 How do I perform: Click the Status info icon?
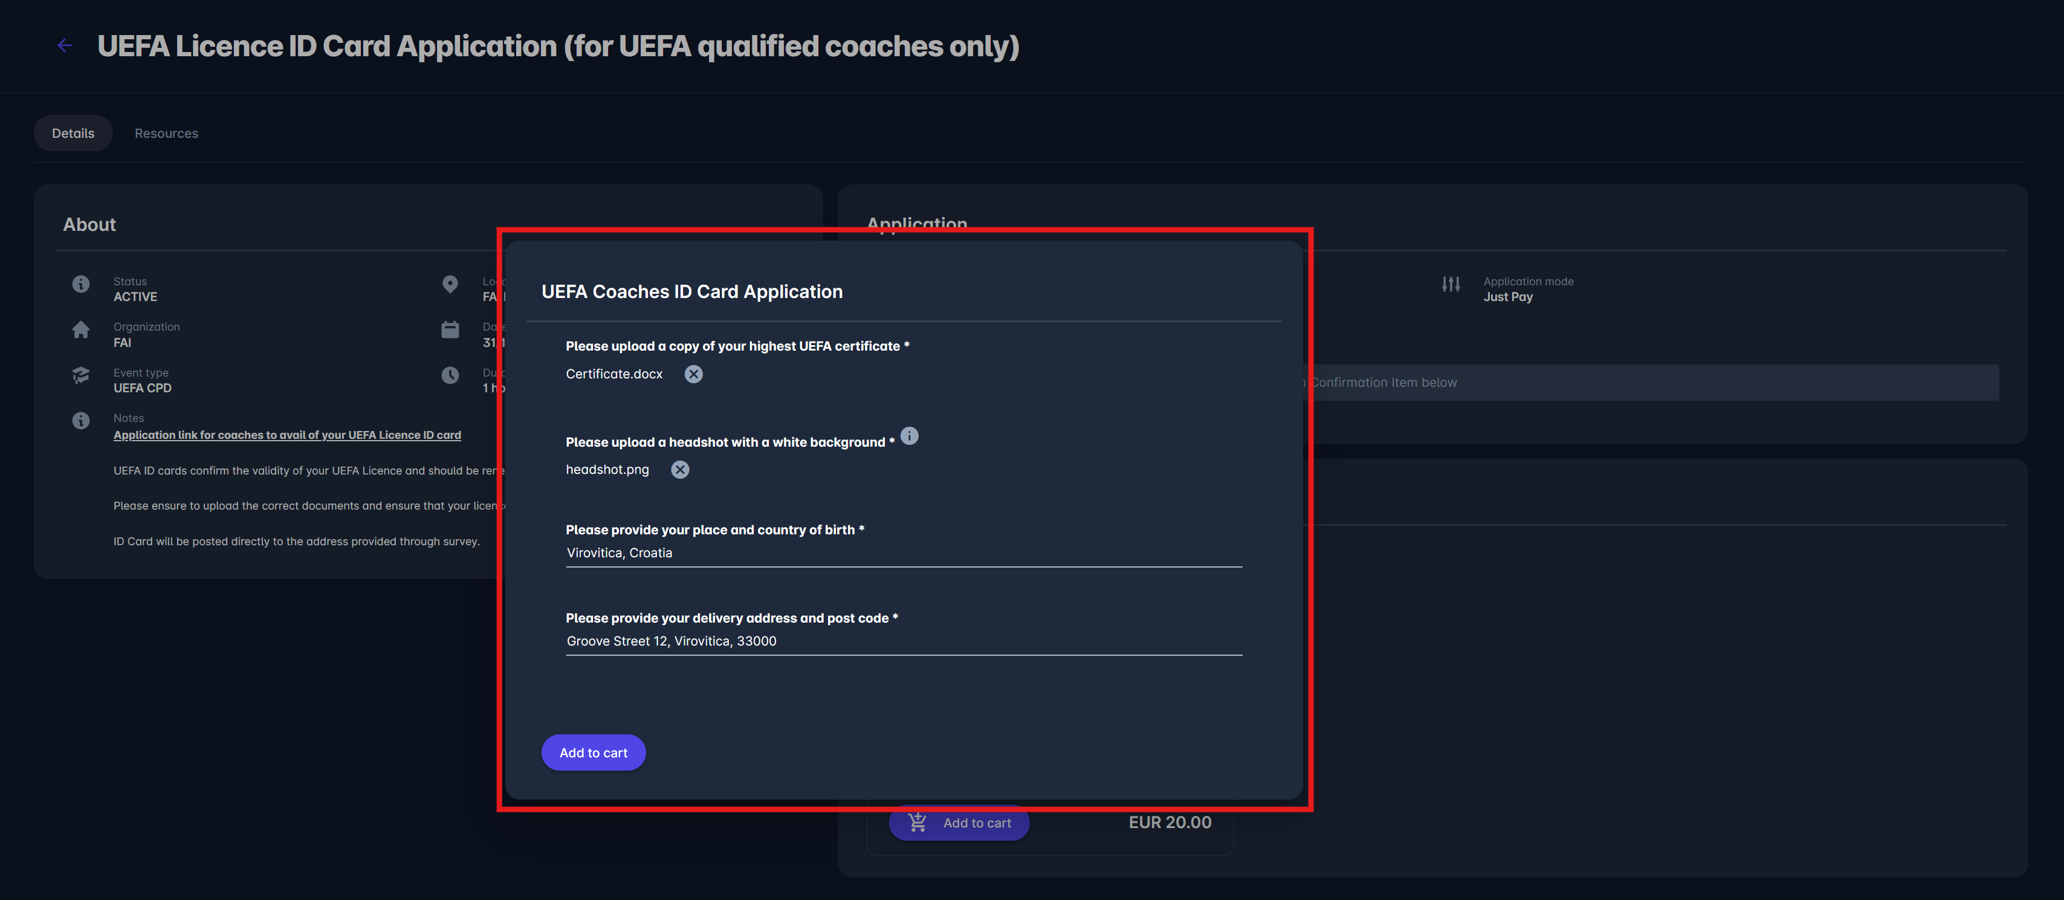(81, 283)
